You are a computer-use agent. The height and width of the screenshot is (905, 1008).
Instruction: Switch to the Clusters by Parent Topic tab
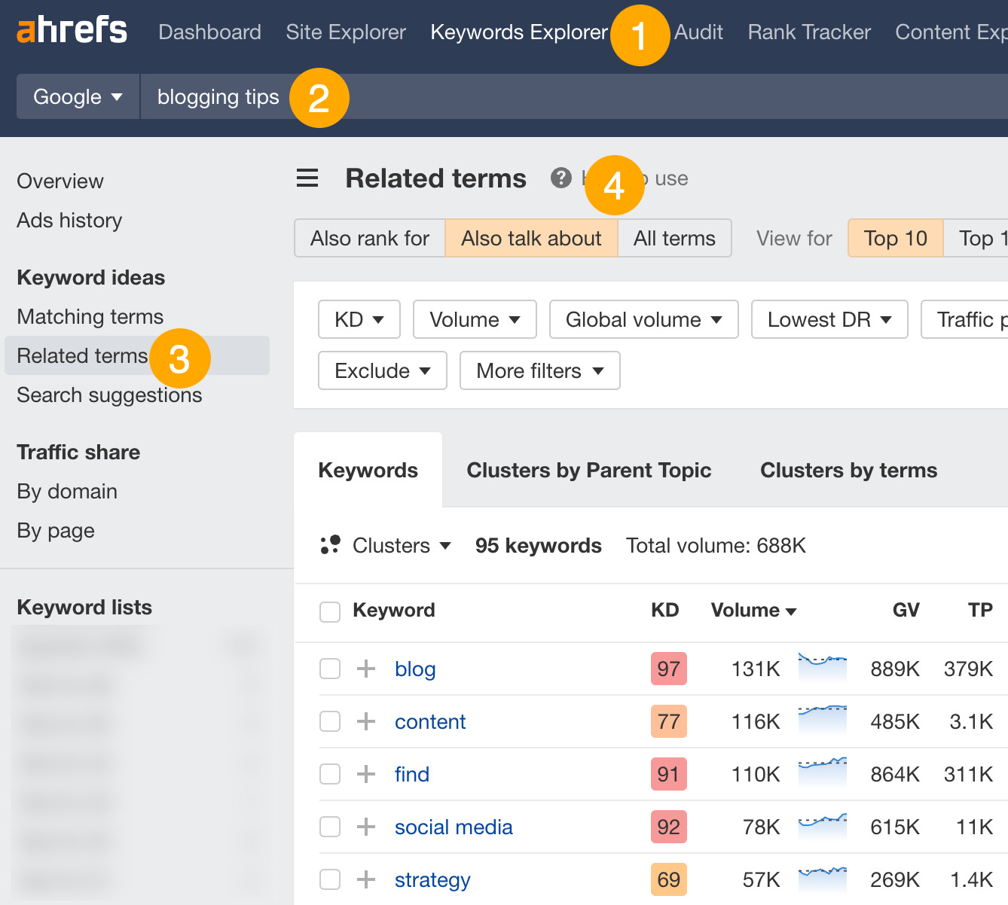tap(589, 470)
